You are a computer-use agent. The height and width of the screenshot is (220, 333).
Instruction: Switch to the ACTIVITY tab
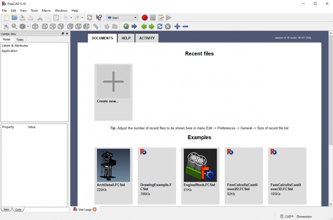point(147,38)
